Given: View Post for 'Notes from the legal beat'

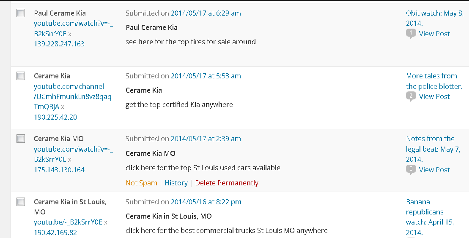Looking at the screenshot, I should pos(434,170).
